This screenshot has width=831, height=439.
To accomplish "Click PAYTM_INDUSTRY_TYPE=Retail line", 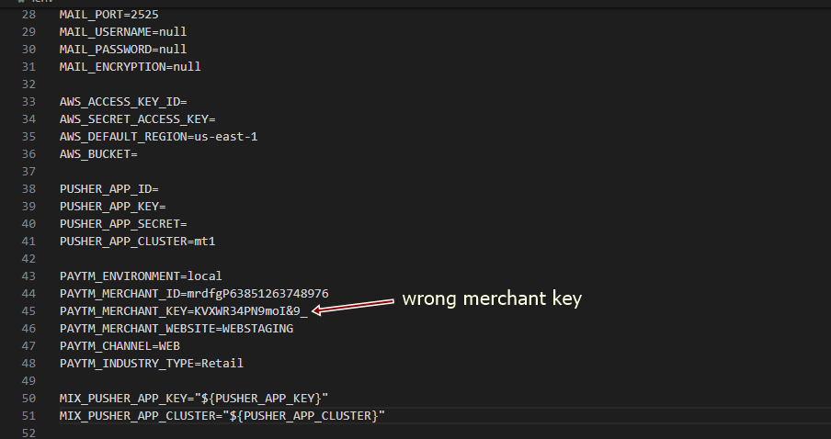I will coord(151,364).
